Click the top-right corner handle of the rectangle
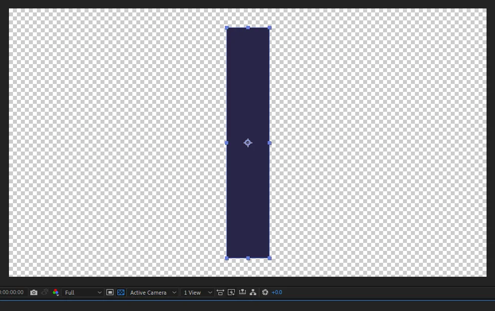 270,28
